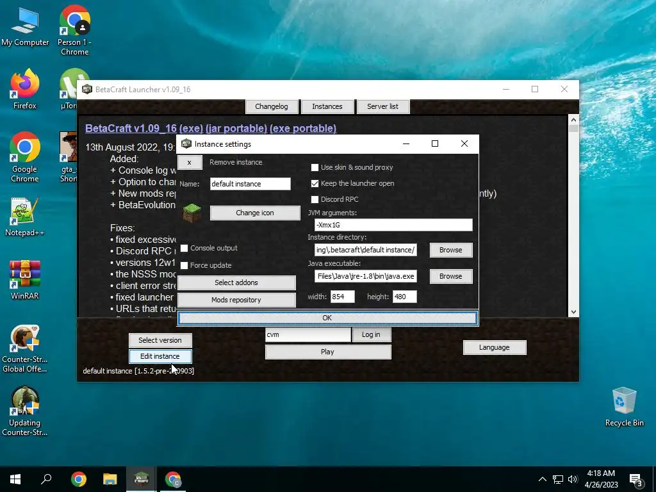Open Google Chrome desktop shortcut
Image resolution: width=656 pixels, height=492 pixels.
pyautogui.click(x=25, y=157)
